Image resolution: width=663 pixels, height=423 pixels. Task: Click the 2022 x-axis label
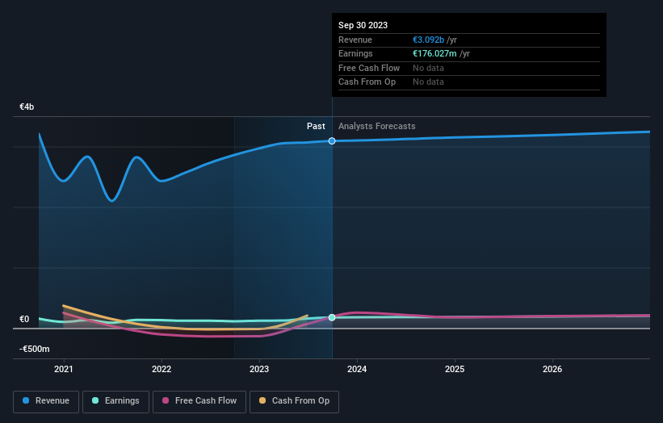tap(162, 369)
